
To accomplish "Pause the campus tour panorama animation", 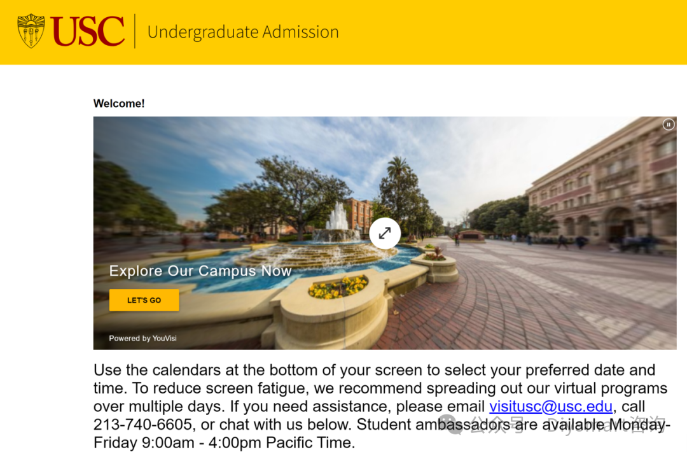I will [x=668, y=125].
